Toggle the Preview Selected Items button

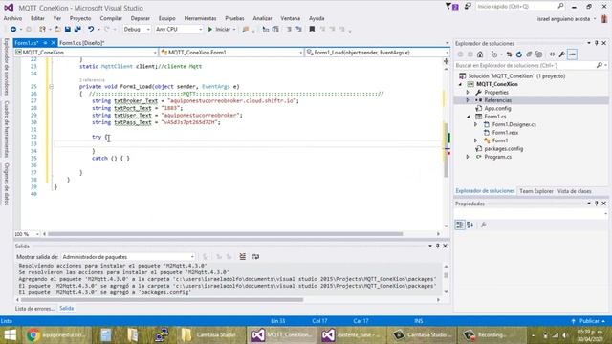[573, 54]
